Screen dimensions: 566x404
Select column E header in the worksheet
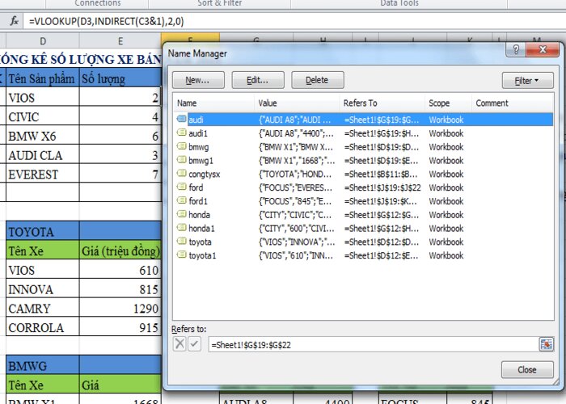pos(120,40)
